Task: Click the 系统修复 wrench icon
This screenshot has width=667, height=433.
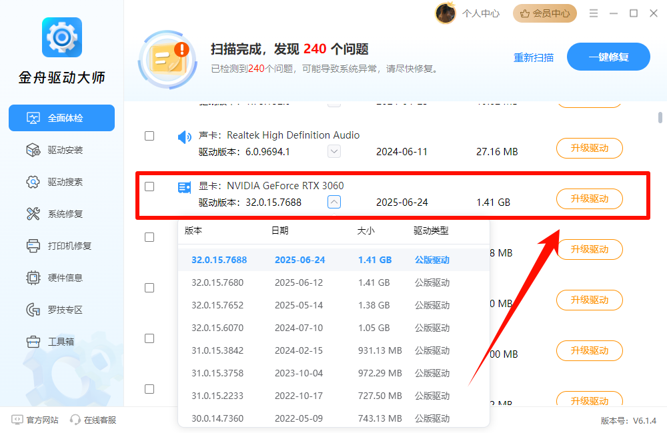Action: pos(33,214)
